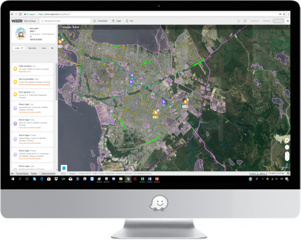This screenshot has height=240, width=301.
Task: Click the Waze logo in header
Action: tap(17, 21)
